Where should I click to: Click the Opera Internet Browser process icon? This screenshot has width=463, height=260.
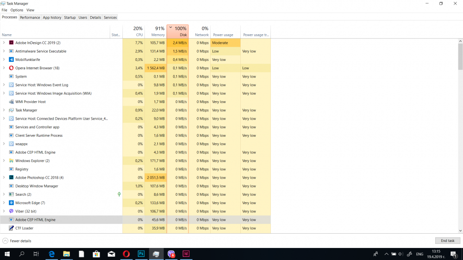pyautogui.click(x=11, y=68)
